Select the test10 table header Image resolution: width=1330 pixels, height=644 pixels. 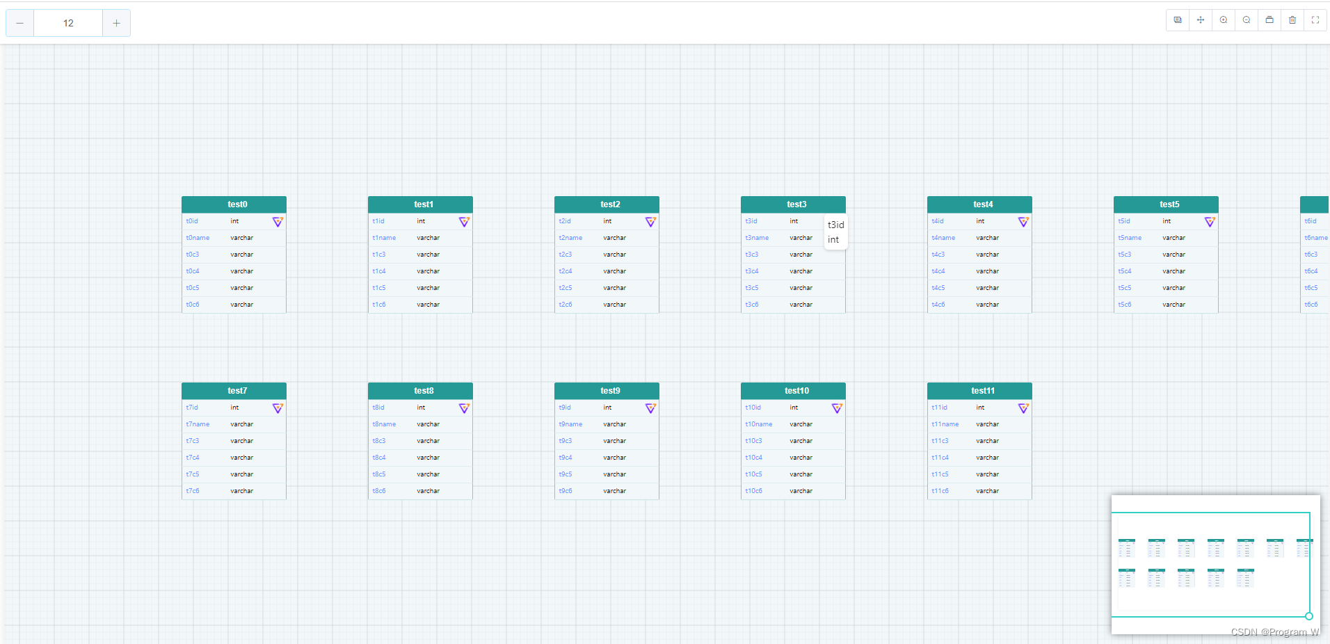coord(793,391)
